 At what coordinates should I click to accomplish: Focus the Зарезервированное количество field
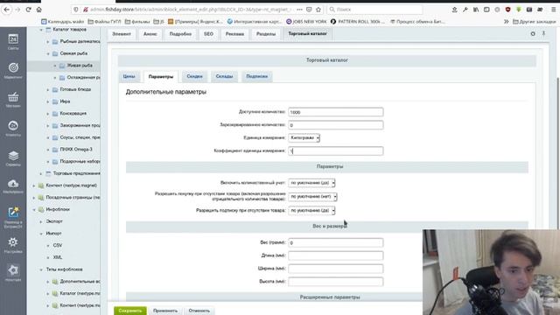pos(336,125)
